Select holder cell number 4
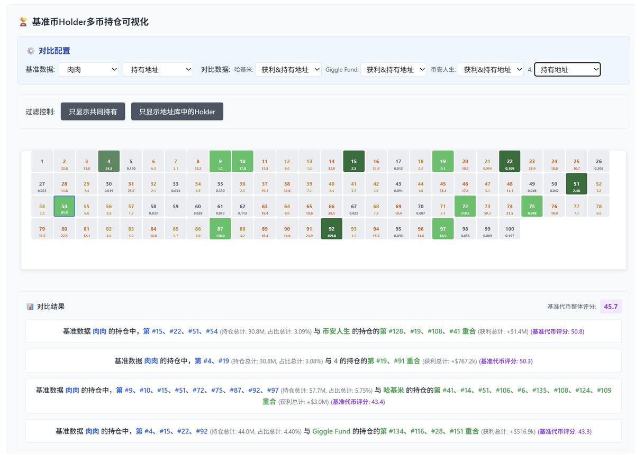Screen dimensions: 635x454 (x=109, y=161)
